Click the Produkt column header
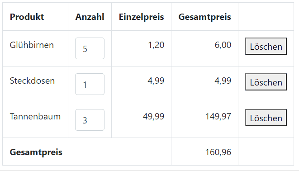 point(27,17)
